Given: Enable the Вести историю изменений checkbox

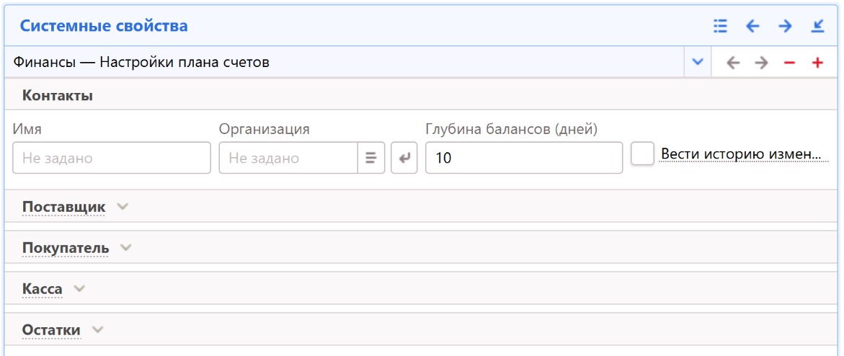Looking at the screenshot, I should tap(642, 154).
